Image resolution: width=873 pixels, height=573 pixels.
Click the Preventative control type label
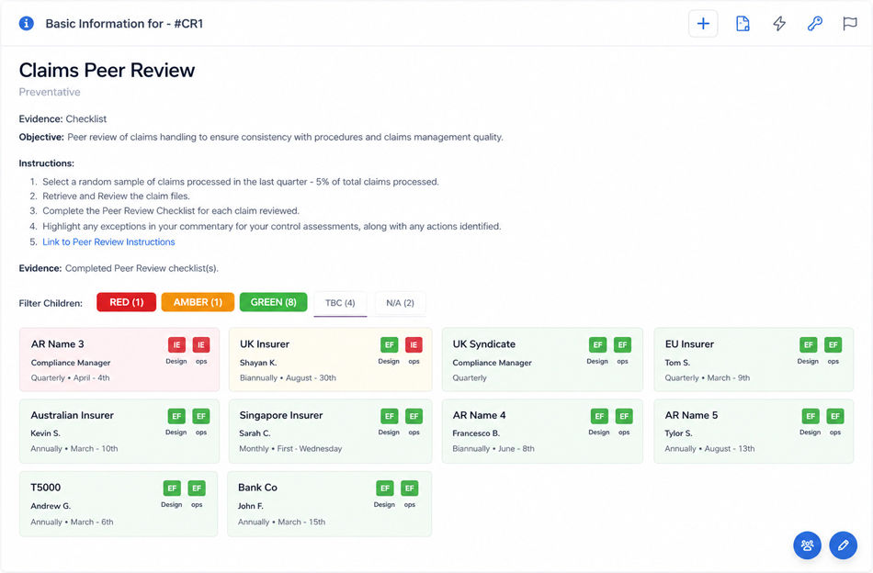50,92
